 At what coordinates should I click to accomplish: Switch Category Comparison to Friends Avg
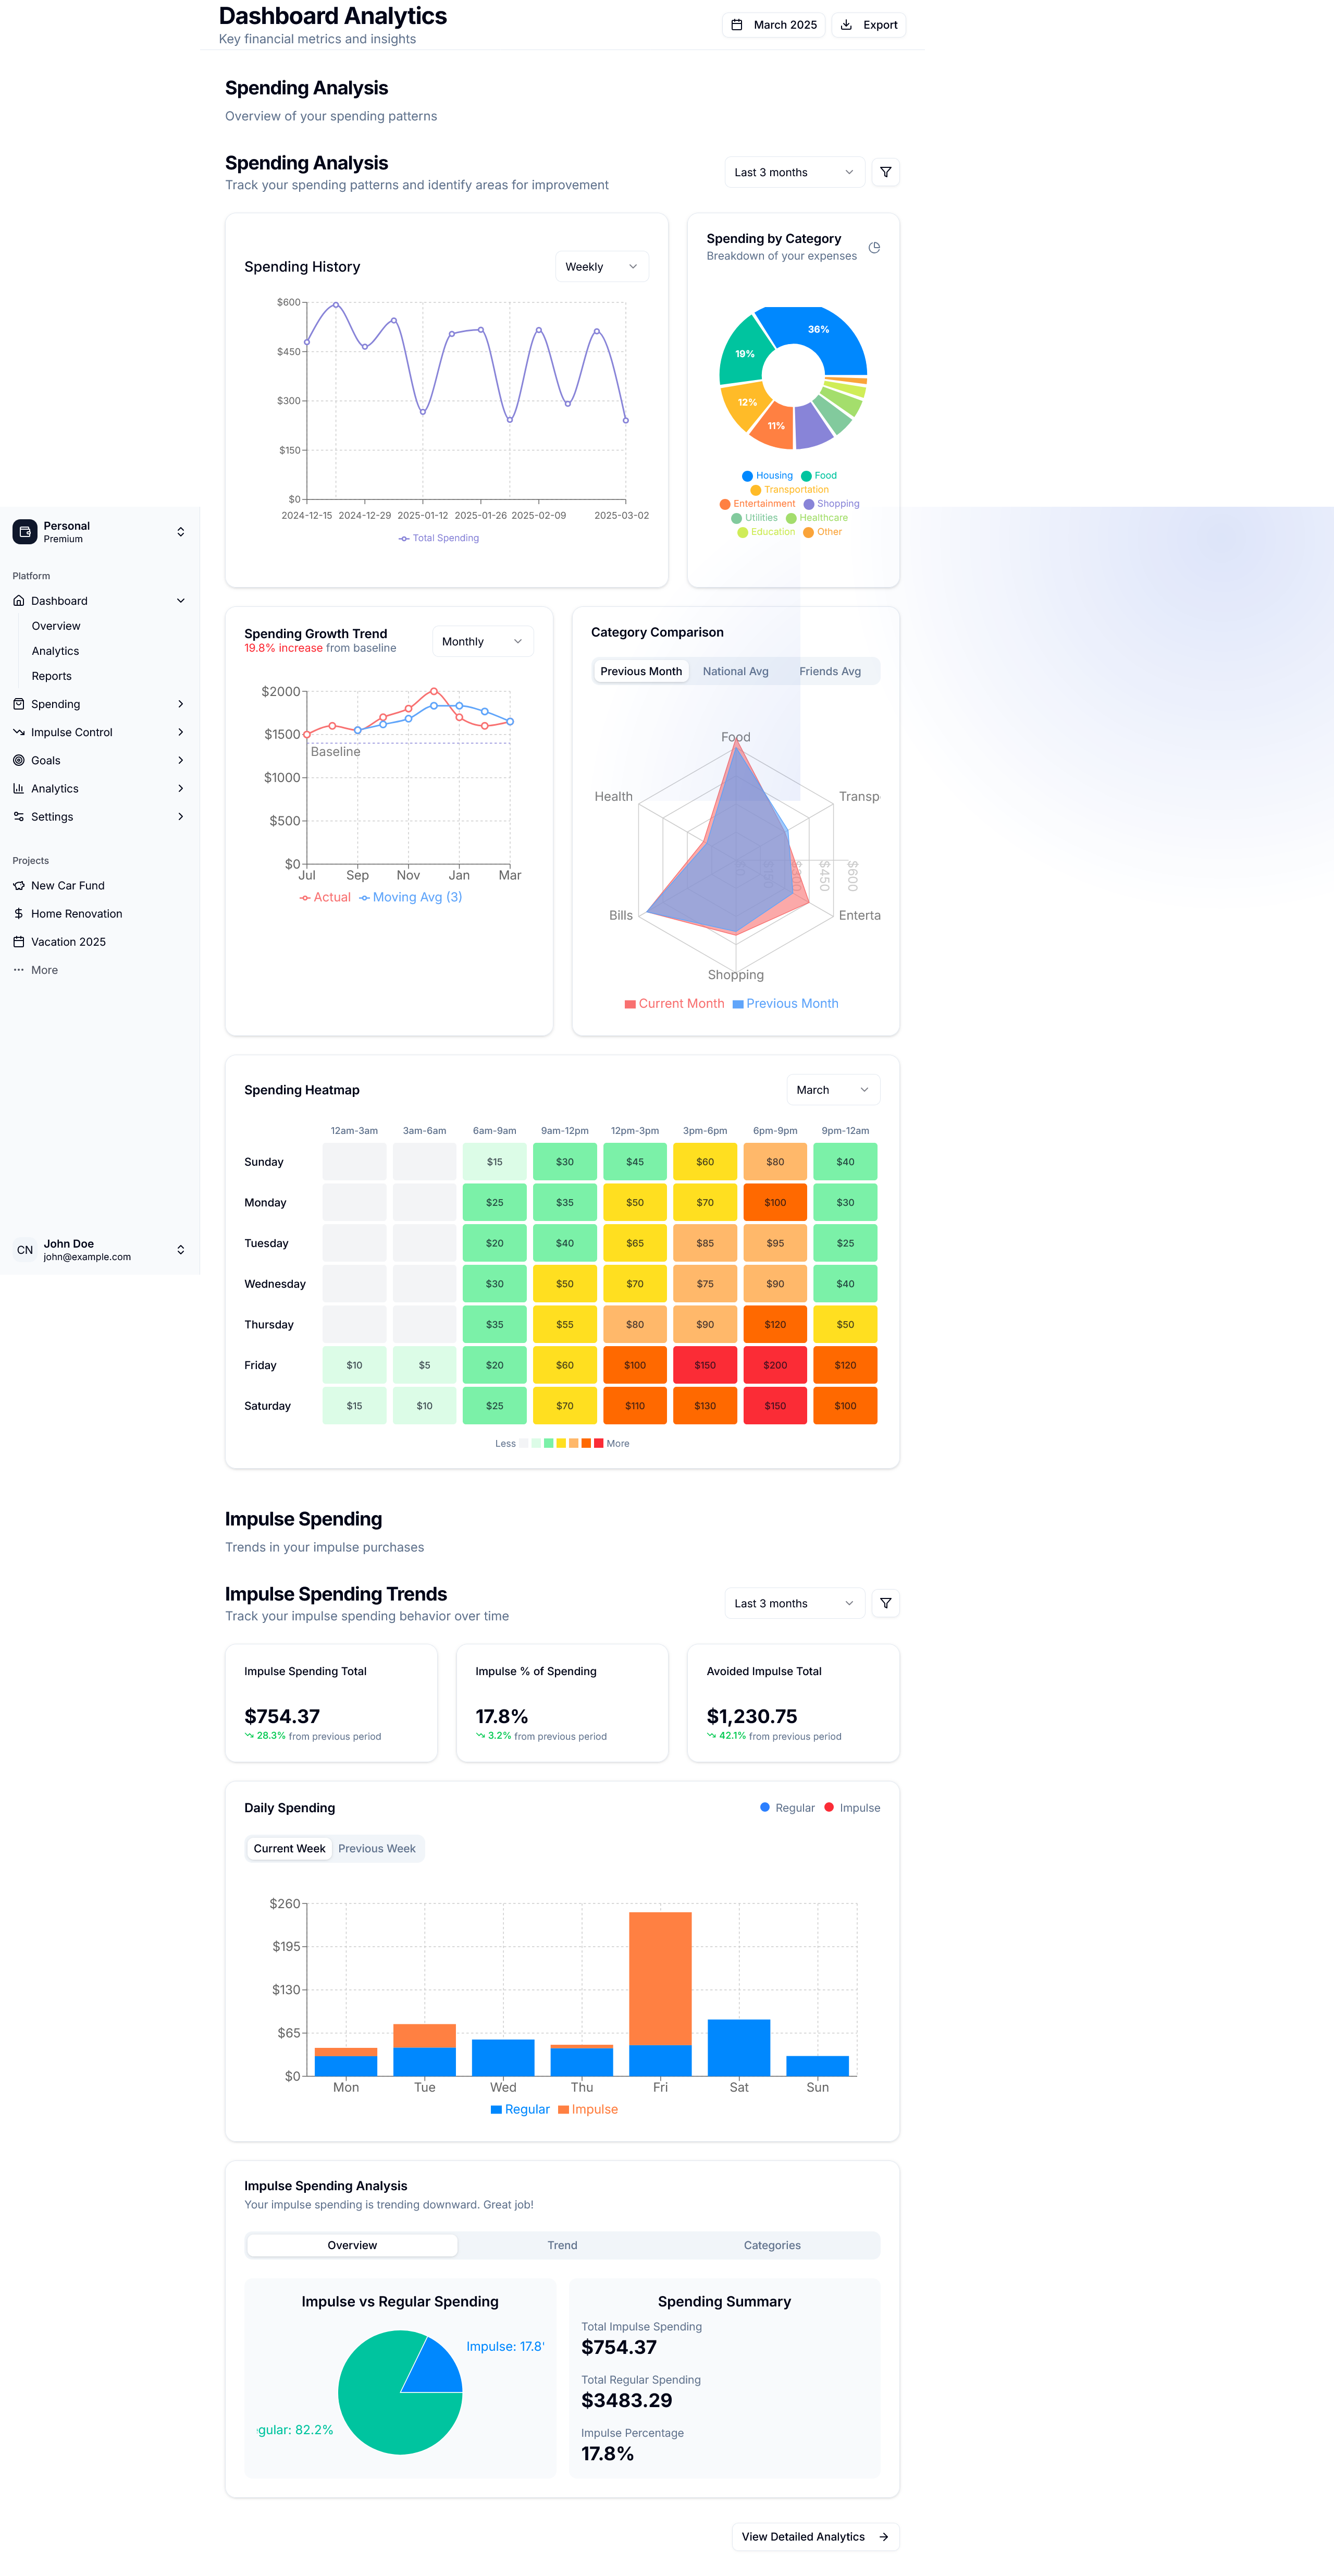[x=830, y=671]
